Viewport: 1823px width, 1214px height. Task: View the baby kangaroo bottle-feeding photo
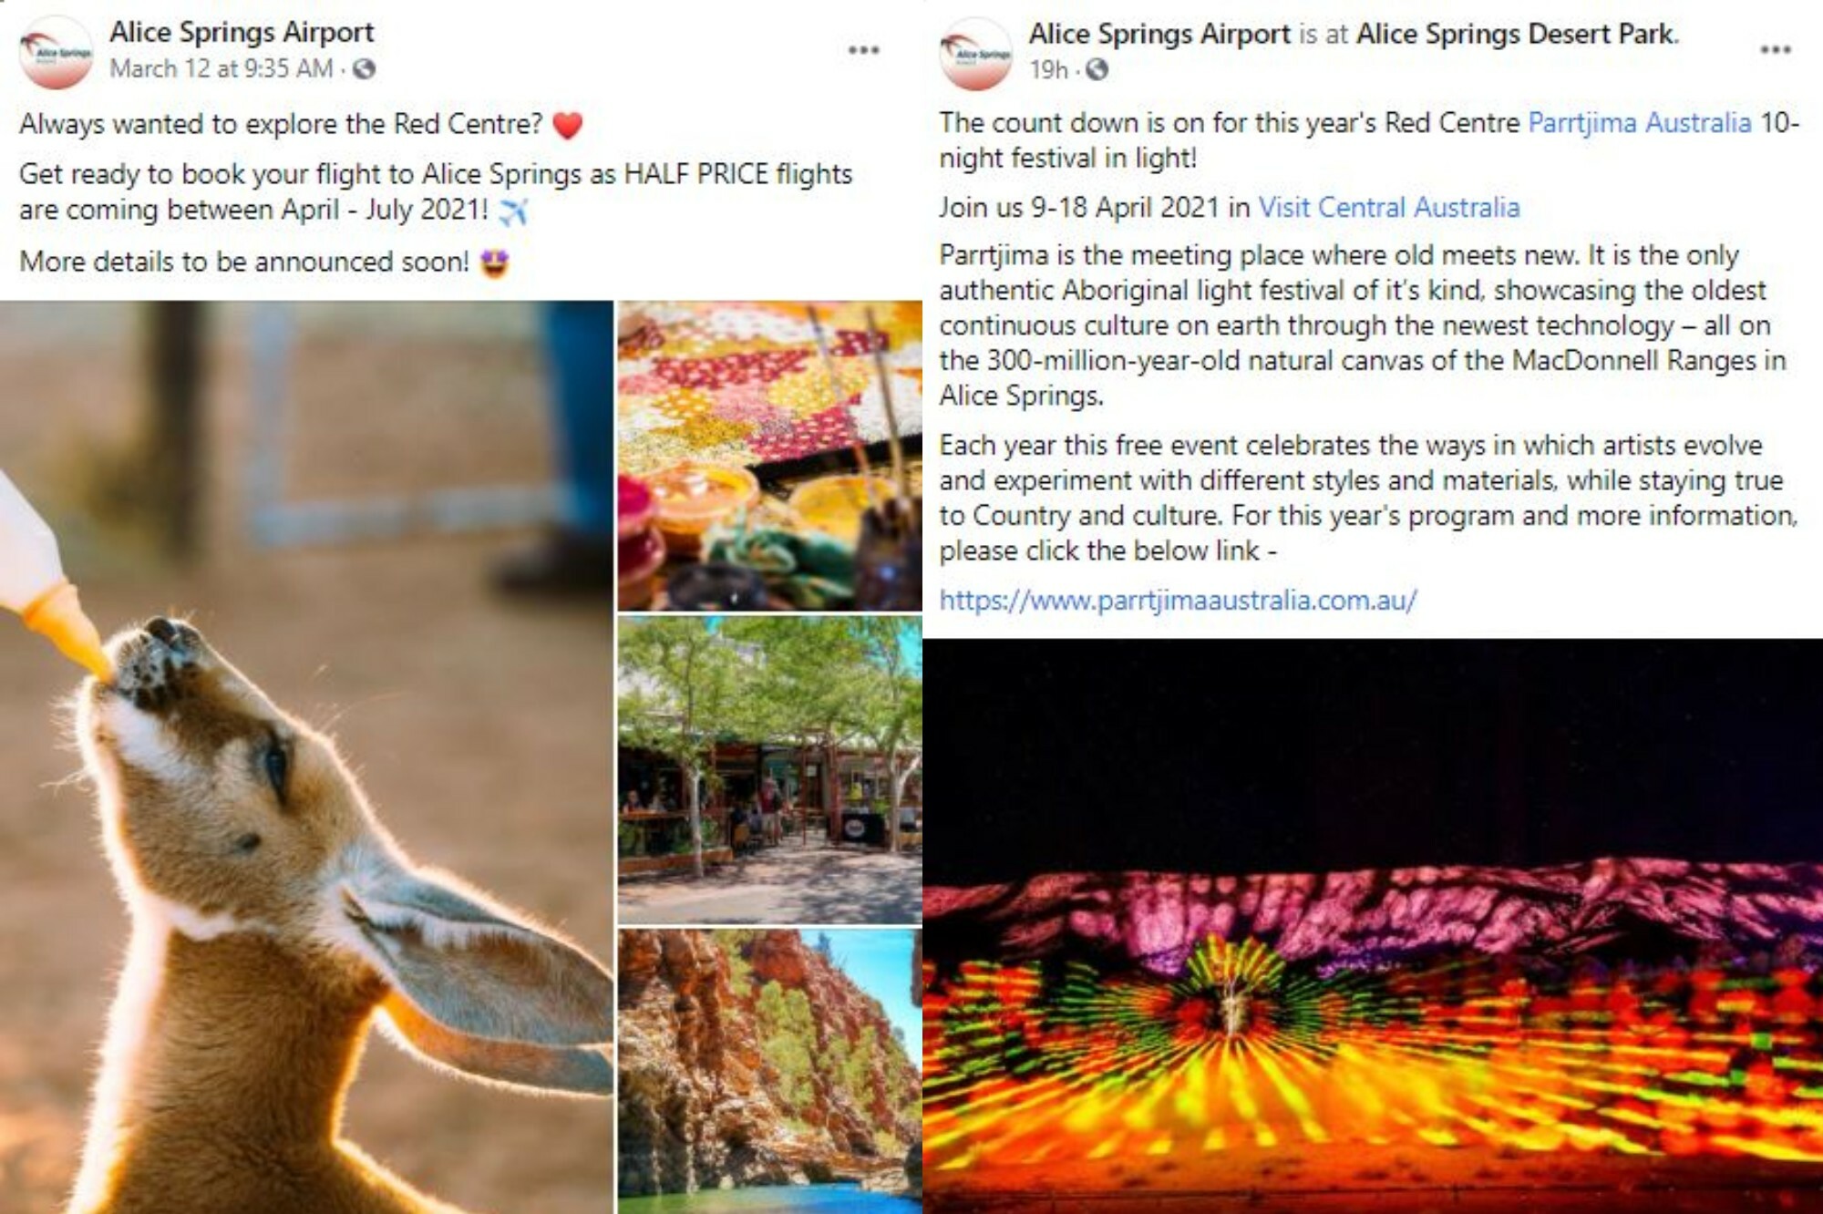306,756
